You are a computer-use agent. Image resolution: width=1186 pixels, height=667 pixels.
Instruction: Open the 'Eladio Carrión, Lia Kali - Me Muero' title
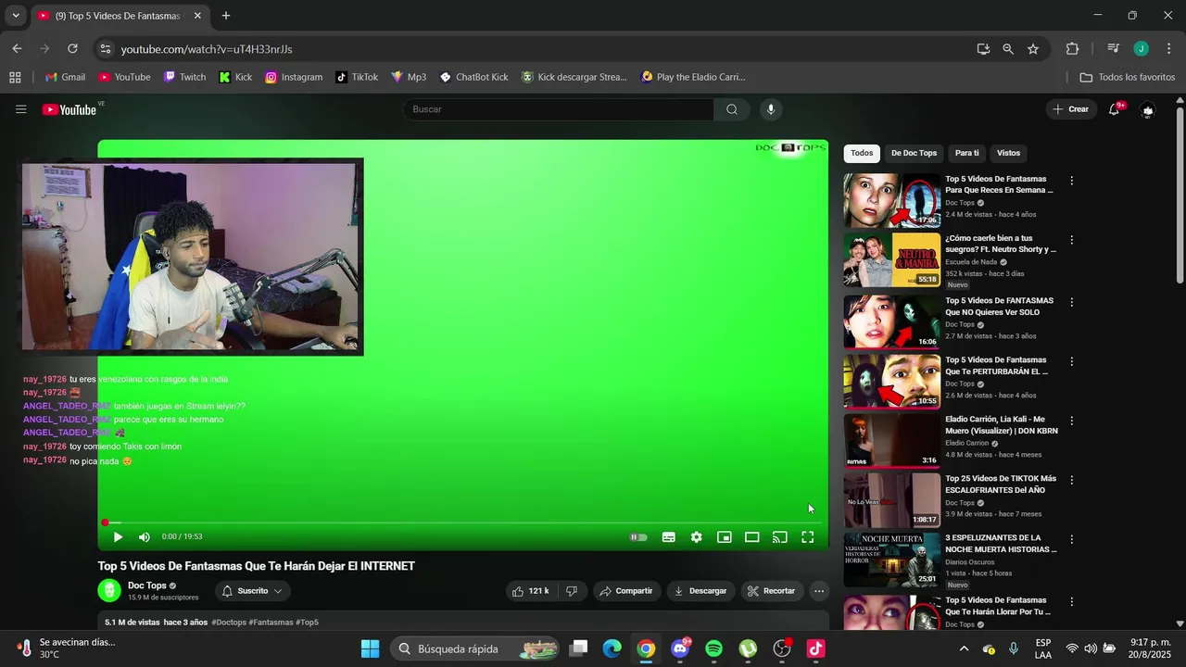tap(1001, 424)
